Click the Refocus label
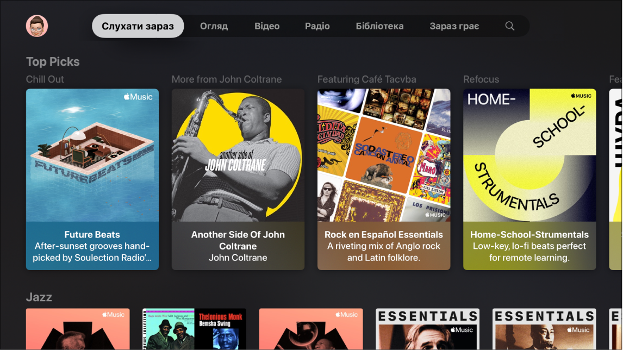Viewport: 623px width, 350px height. [481, 79]
